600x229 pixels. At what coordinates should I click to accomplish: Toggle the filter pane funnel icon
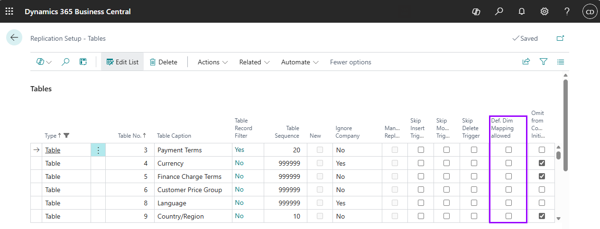(544, 62)
